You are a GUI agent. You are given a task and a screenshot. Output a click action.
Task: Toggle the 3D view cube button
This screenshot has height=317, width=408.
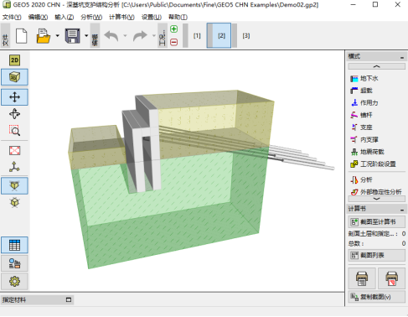pos(14,77)
